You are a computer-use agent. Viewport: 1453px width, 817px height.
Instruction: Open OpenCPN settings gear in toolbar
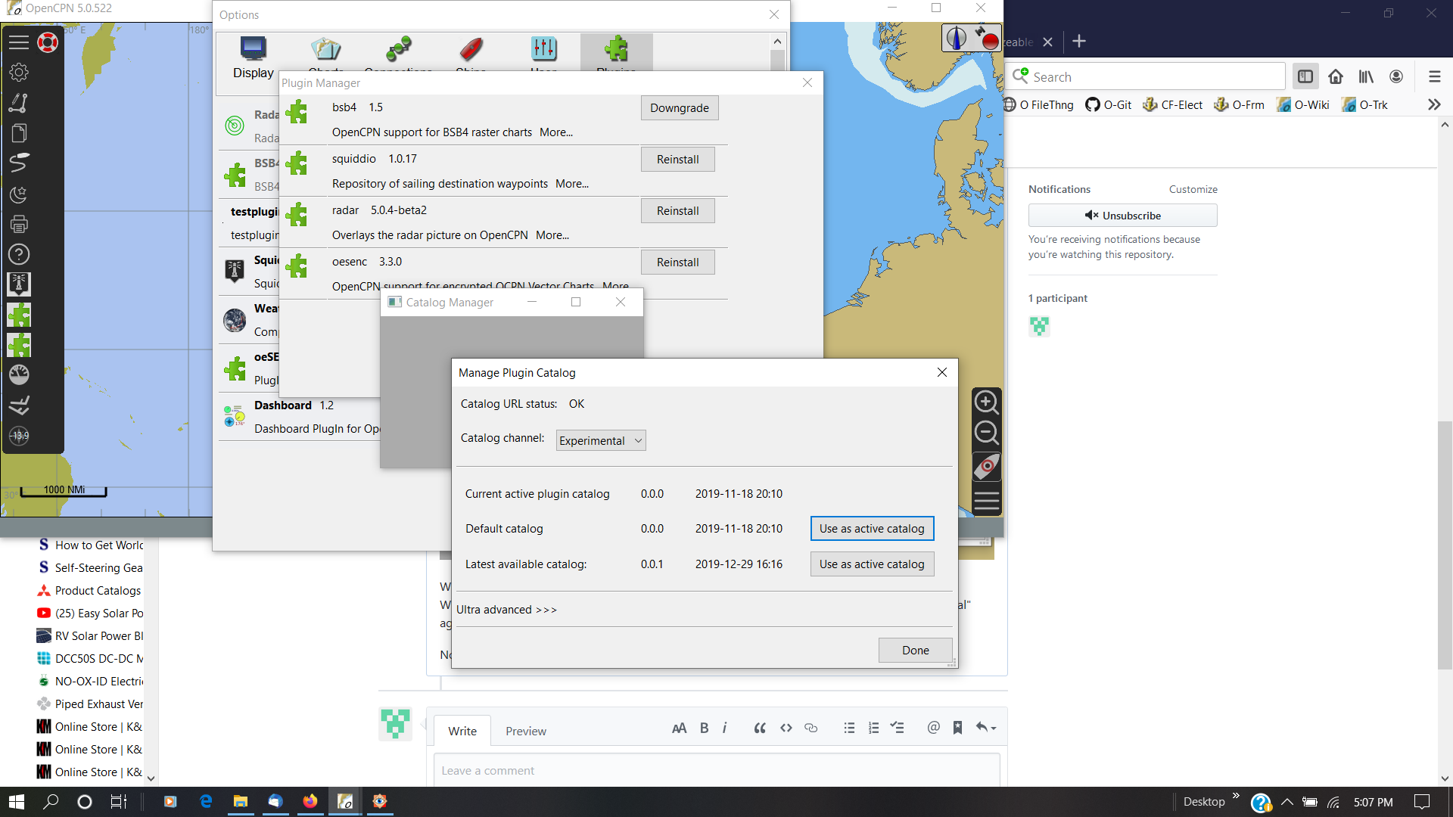pos(19,72)
